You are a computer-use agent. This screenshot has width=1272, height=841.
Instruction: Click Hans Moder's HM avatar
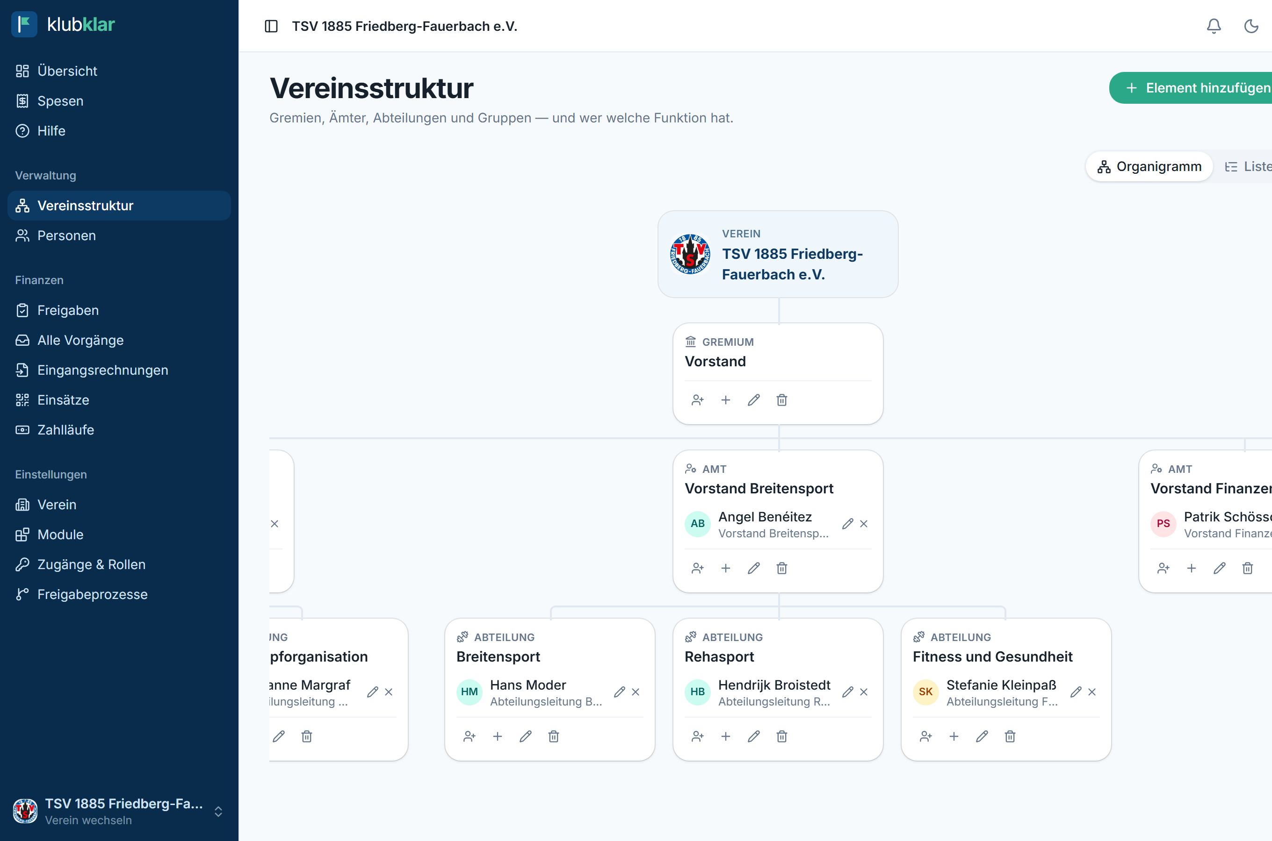pos(469,692)
